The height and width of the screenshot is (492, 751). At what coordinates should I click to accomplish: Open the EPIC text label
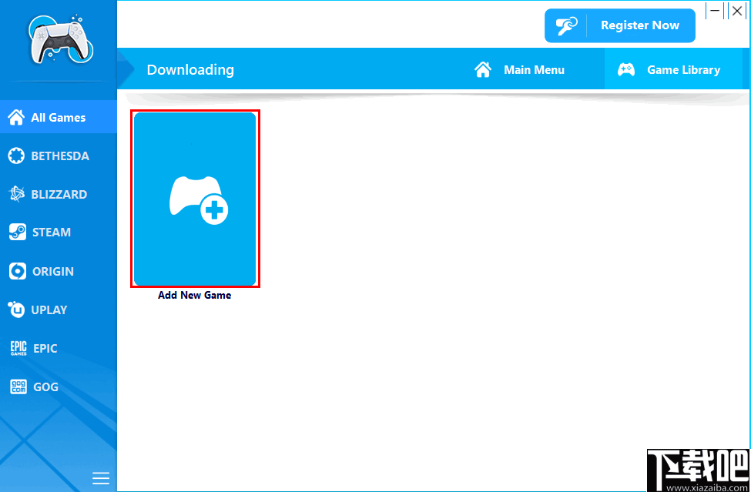(x=45, y=349)
